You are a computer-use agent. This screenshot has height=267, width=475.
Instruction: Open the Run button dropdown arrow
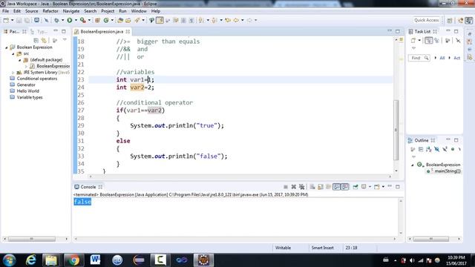pos(76,20)
